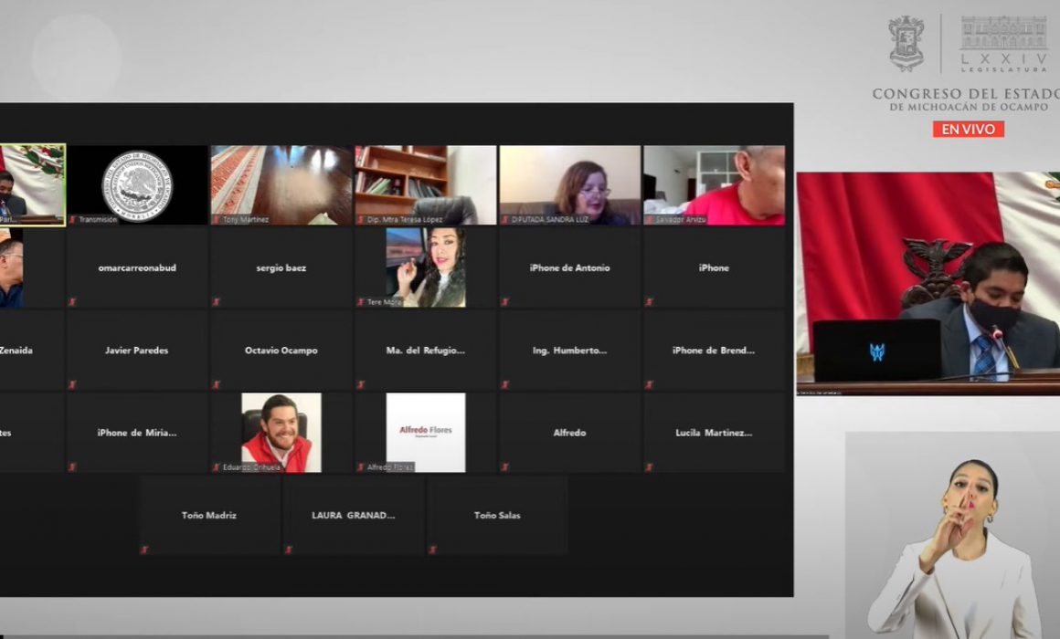The height and width of the screenshot is (639, 1060).
Task: Click the red EN VIVO badge
Action: tap(968, 129)
